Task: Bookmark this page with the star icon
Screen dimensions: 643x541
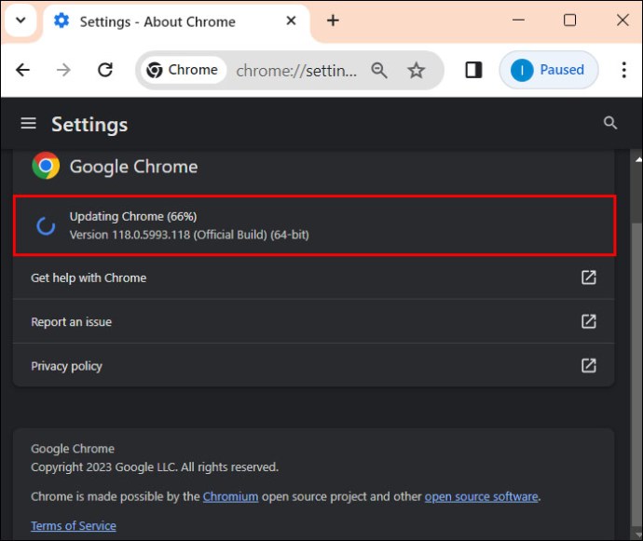Action: (417, 70)
